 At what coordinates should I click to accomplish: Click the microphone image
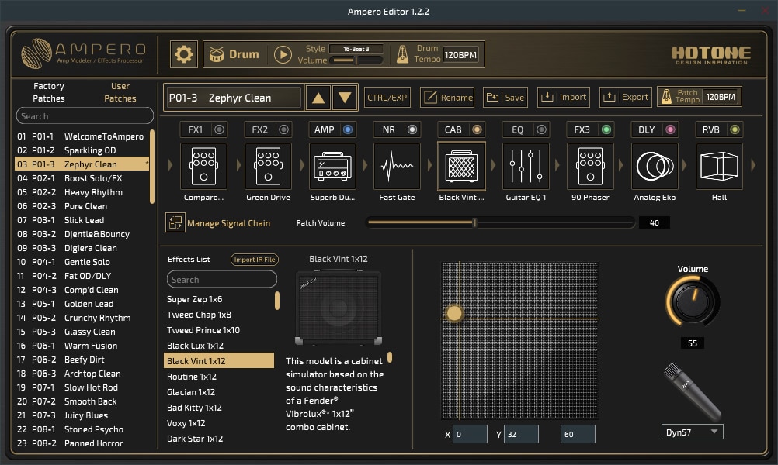point(693,391)
